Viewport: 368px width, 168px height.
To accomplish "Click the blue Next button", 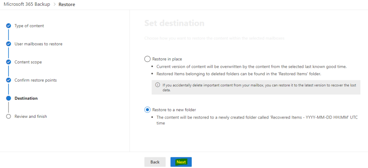I will click(181, 162).
